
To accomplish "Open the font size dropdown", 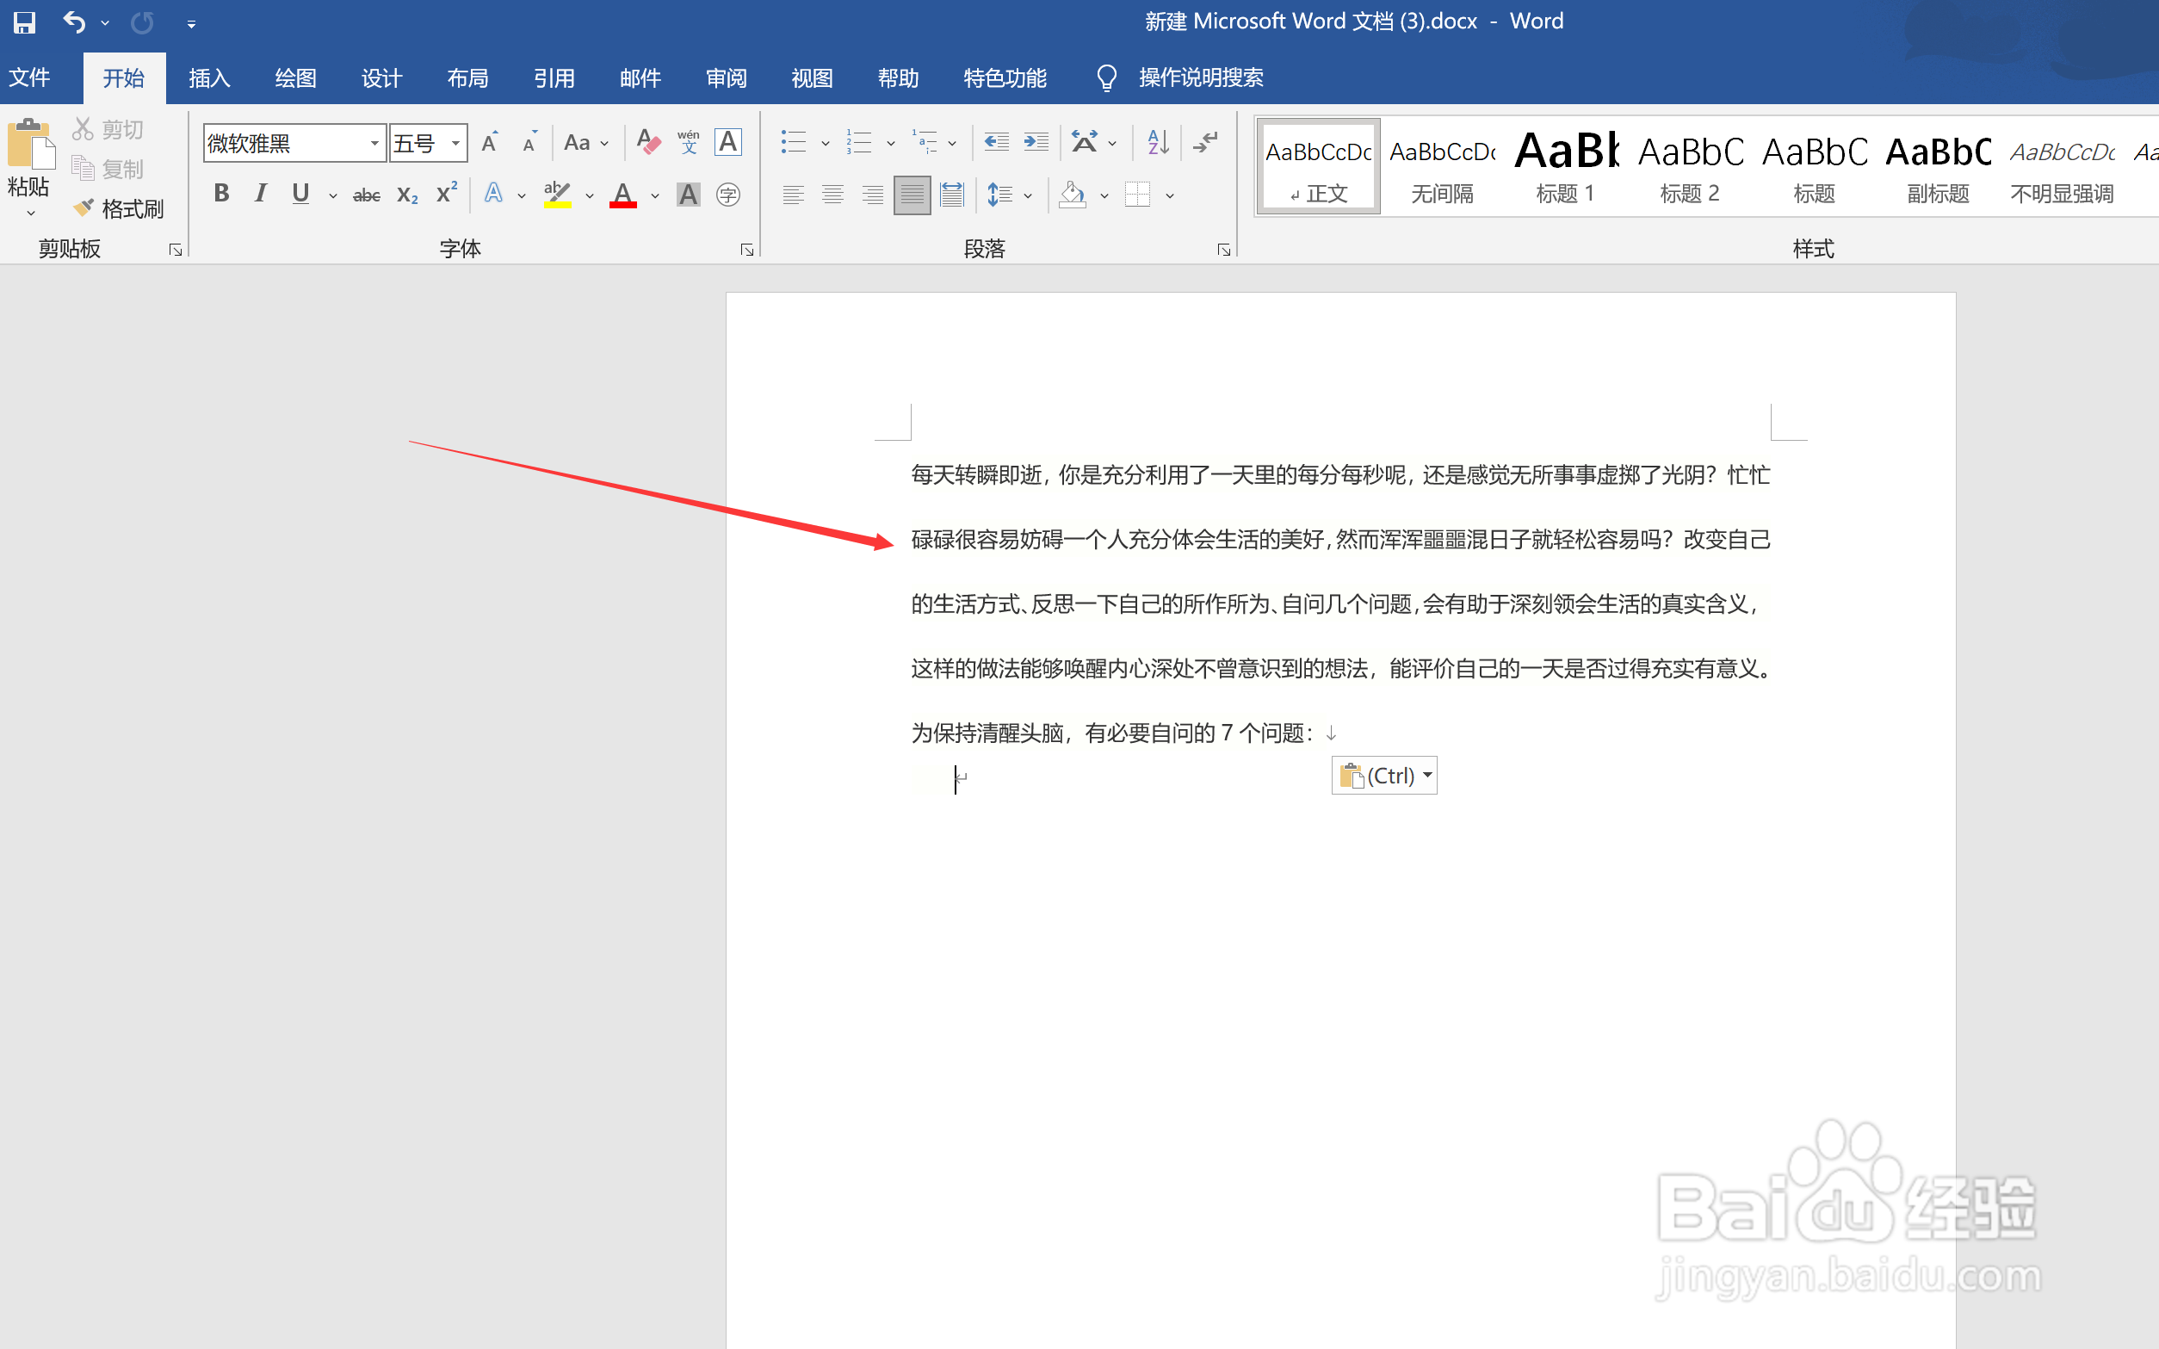I will pos(456,143).
